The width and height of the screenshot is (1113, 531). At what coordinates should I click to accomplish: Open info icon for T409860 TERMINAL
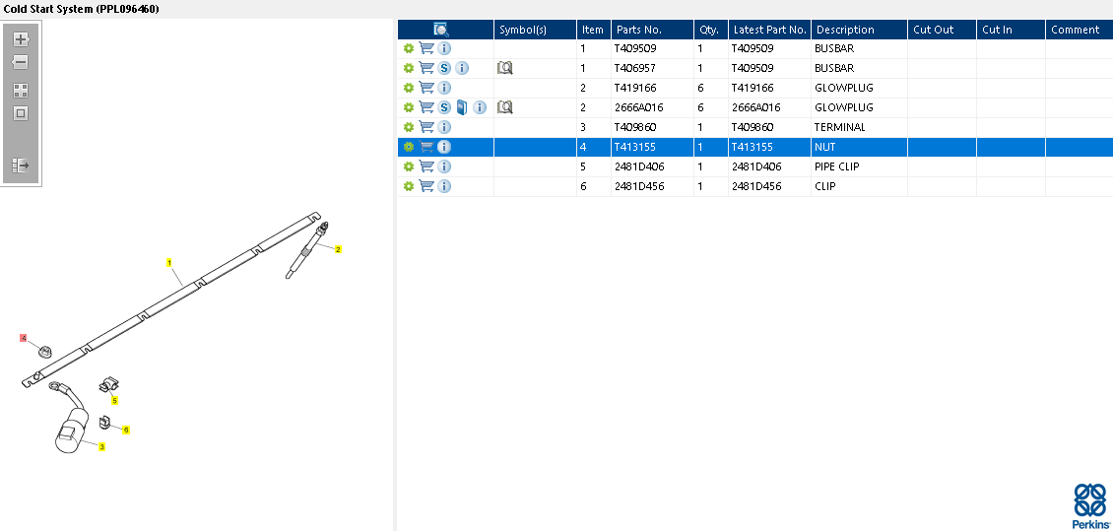[x=444, y=127]
